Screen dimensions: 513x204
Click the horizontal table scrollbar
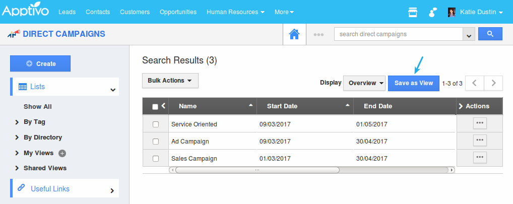click(x=257, y=170)
